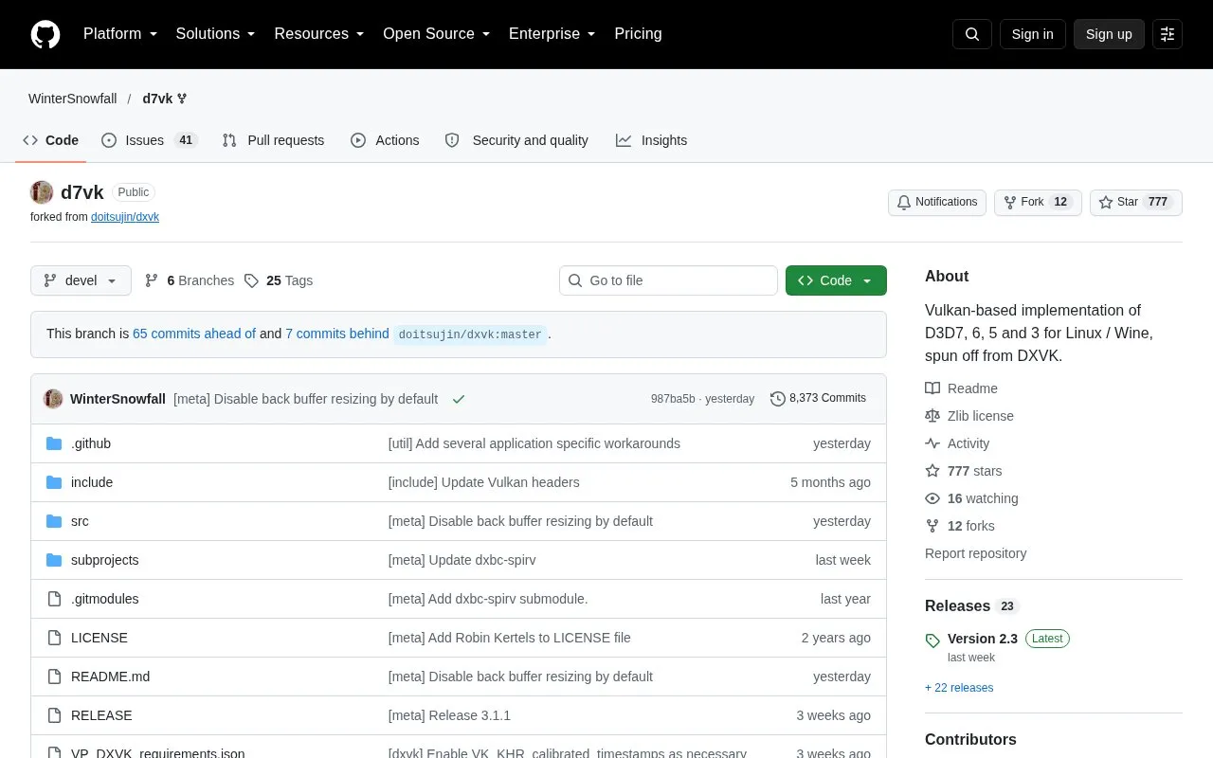This screenshot has width=1213, height=758.
Task: Click the commit author avatar in latest commit row
Action: point(53,399)
